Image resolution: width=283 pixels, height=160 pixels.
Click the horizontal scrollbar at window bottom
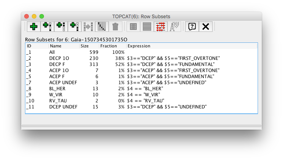coord(142,126)
